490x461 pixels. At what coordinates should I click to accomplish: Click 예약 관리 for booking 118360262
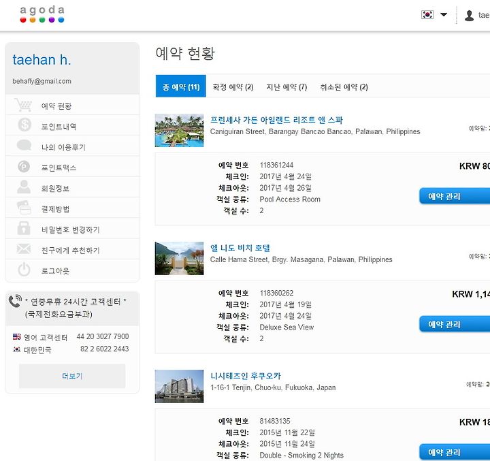[455, 324]
